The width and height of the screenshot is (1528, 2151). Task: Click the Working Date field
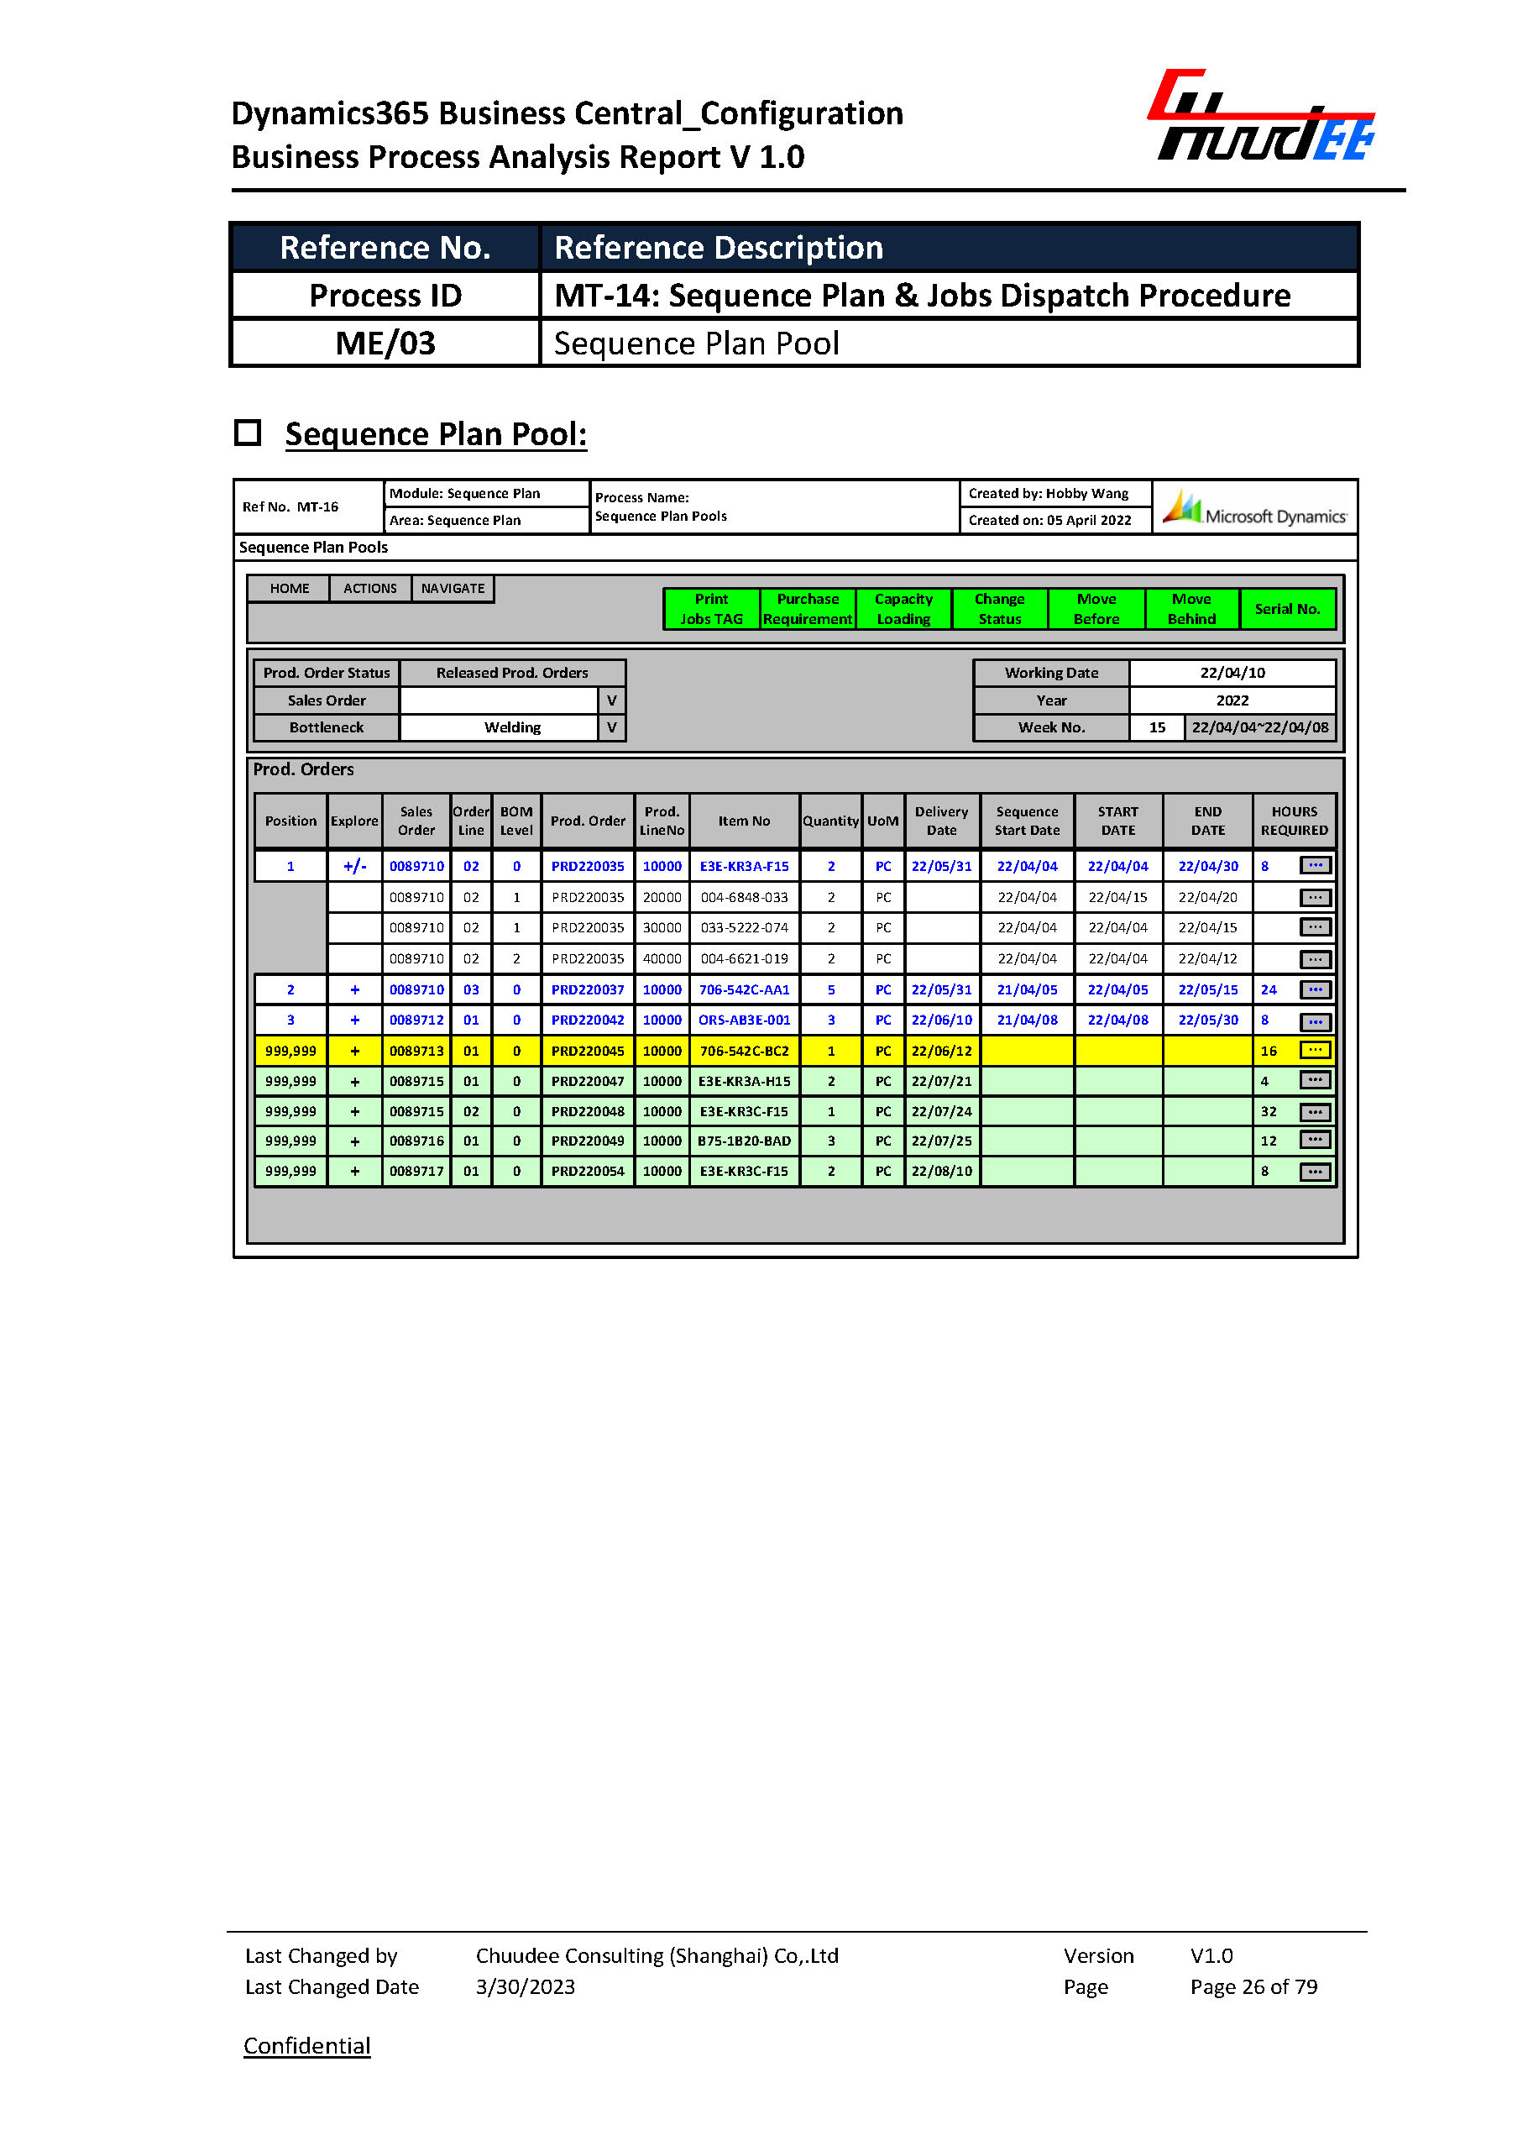pyautogui.click(x=1232, y=673)
